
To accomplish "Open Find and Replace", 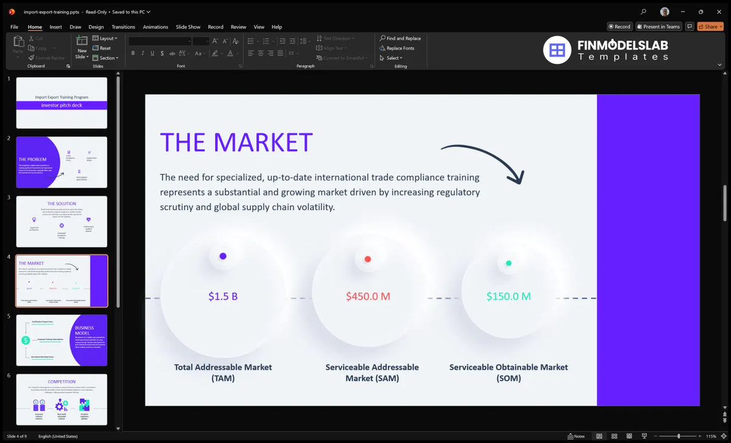I will pos(400,38).
